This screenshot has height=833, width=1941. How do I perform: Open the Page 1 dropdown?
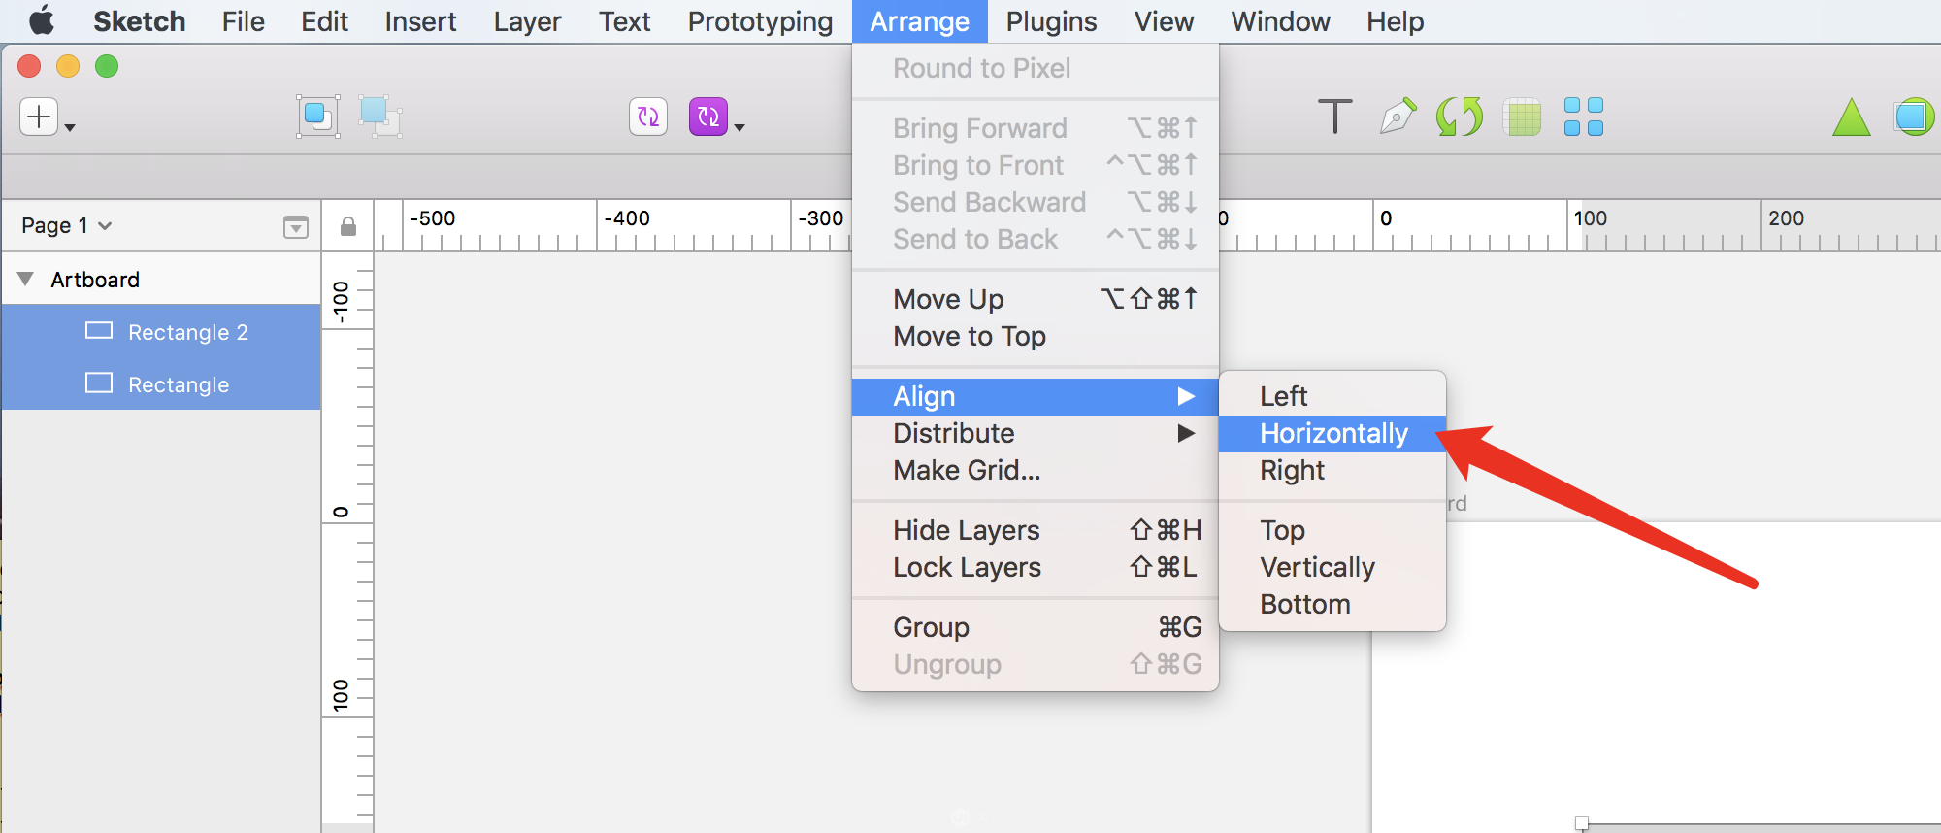(66, 225)
